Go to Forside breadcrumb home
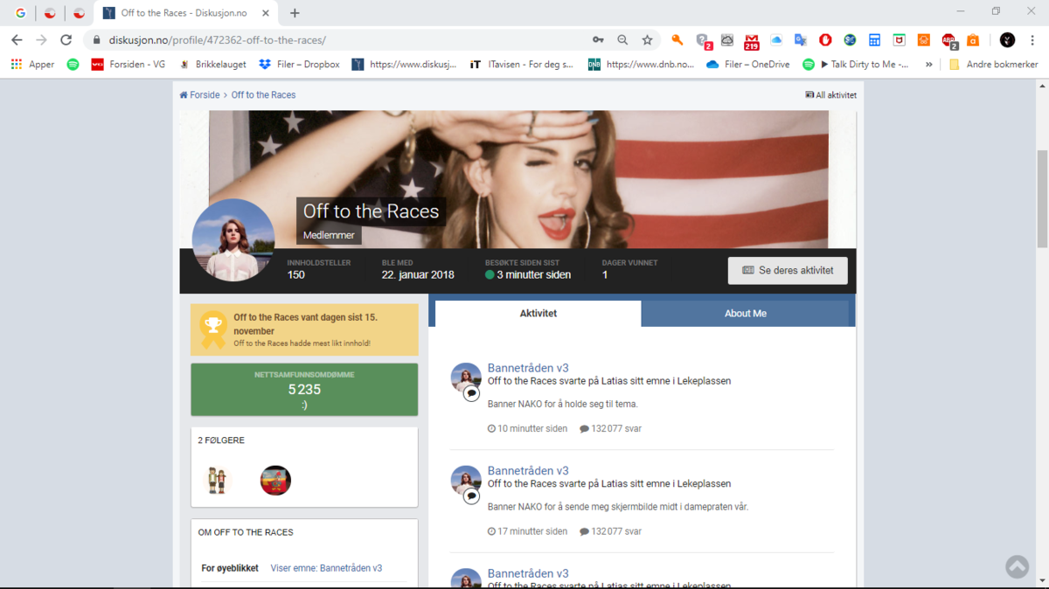 pos(199,94)
